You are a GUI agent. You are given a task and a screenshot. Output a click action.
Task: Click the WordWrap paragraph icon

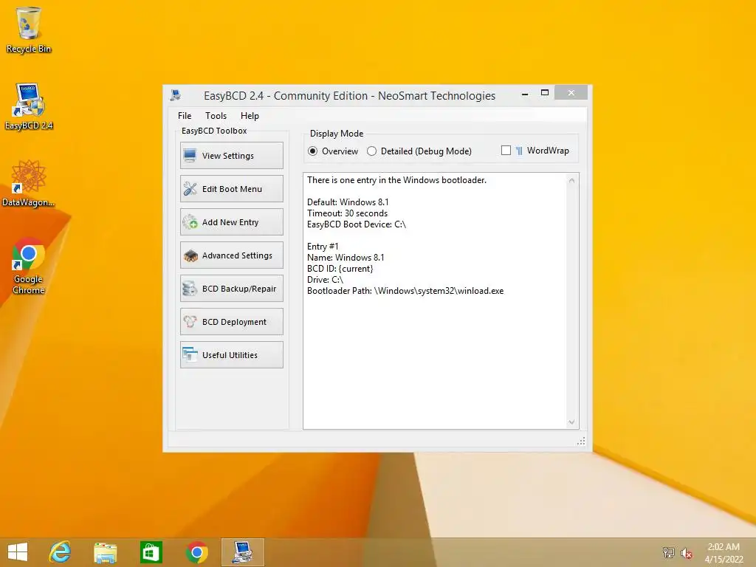coord(519,151)
